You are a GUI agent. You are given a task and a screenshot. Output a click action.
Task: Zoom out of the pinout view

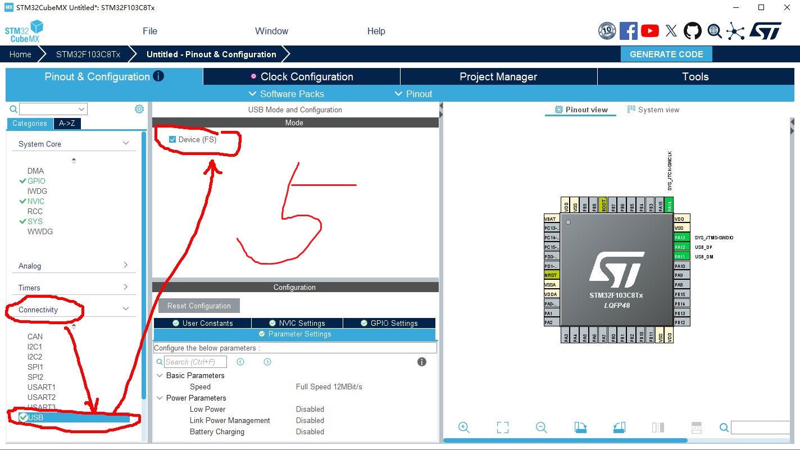pyautogui.click(x=542, y=428)
